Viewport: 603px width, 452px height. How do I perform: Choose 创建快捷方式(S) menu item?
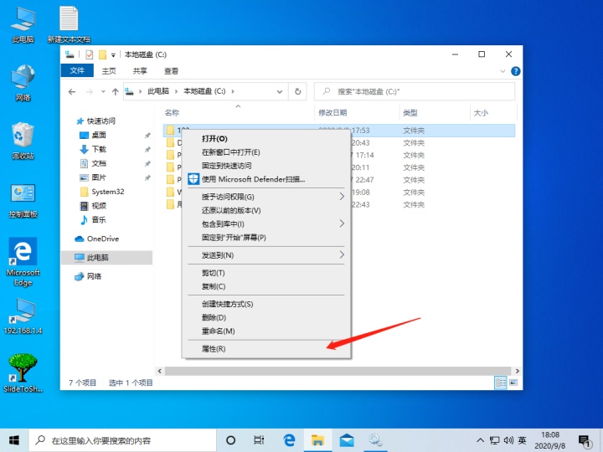(266, 304)
